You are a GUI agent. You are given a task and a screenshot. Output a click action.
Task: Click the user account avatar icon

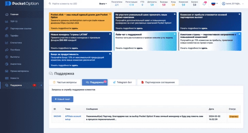click(x=224, y=3)
